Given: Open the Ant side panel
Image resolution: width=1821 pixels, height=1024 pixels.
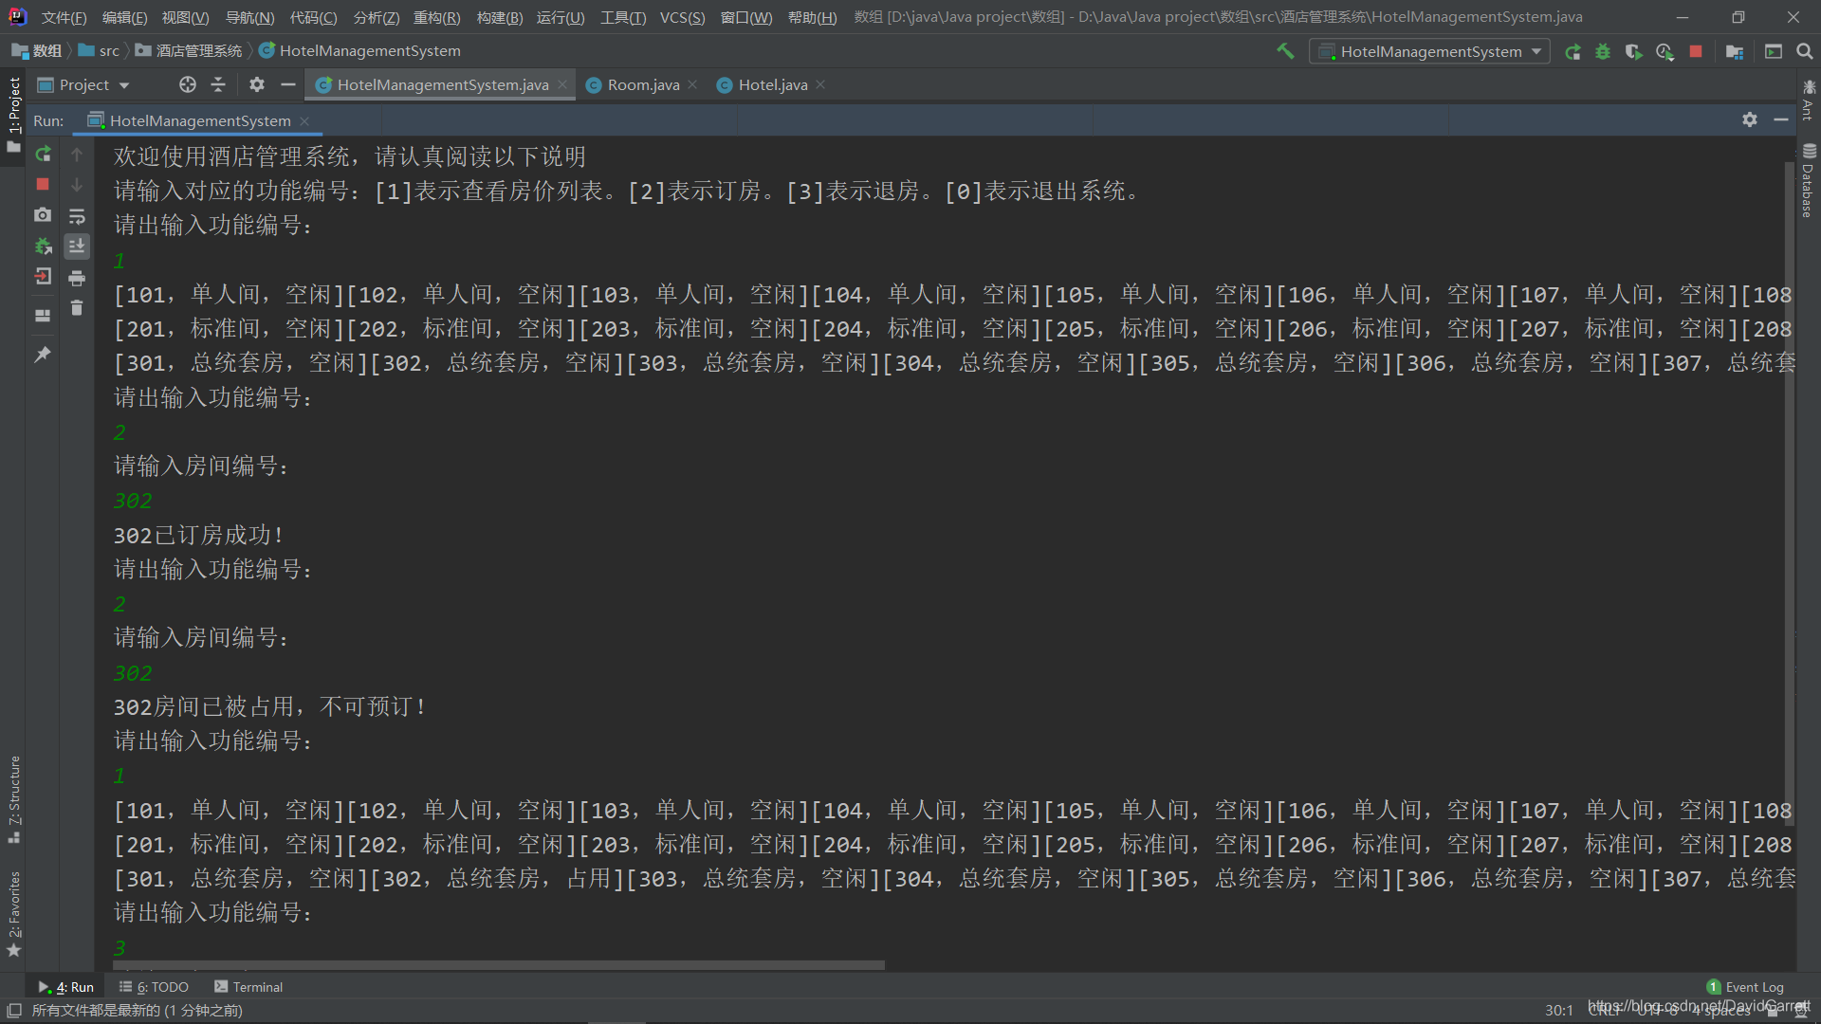Looking at the screenshot, I should (x=1809, y=101).
